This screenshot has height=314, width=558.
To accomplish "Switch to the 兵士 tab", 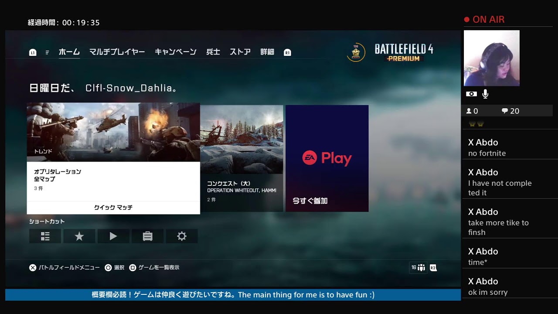I will pyautogui.click(x=213, y=52).
